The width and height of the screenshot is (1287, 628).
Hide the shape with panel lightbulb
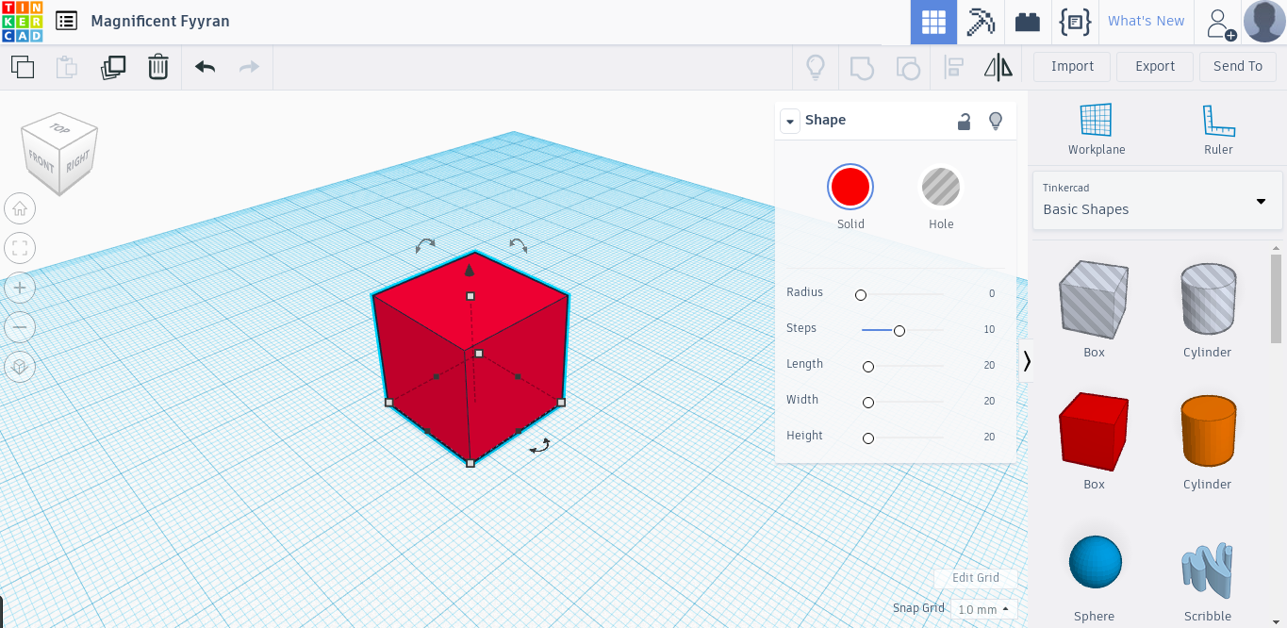995,121
